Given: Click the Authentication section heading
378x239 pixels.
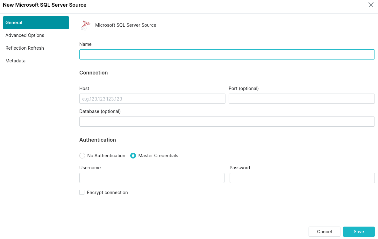Looking at the screenshot, I should pos(97,140).
